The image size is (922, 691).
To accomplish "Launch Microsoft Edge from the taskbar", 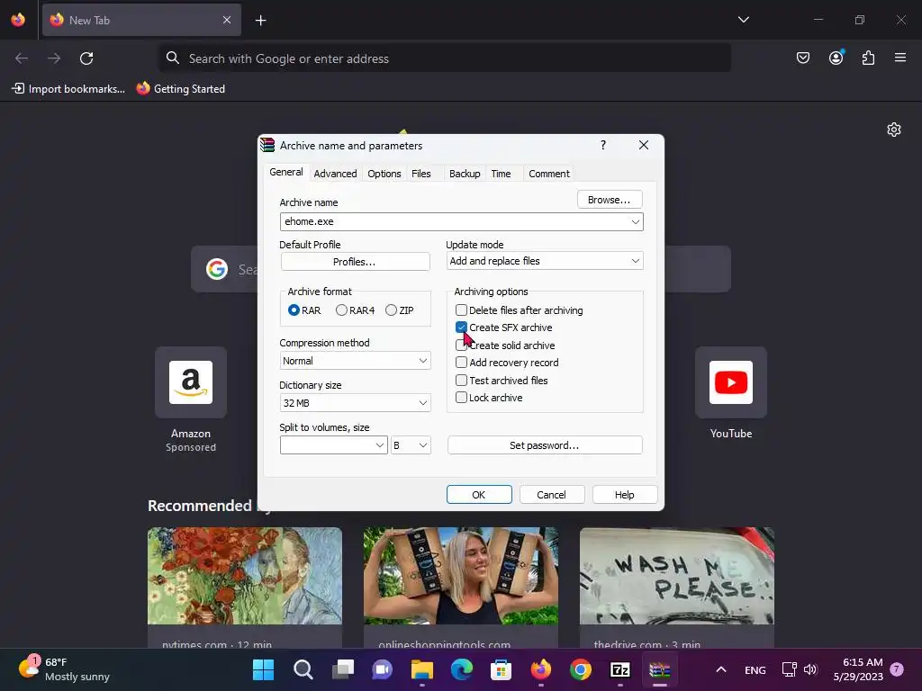I will 462,669.
